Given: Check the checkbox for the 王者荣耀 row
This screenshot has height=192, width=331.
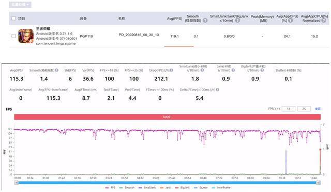Looking at the screenshot, I should (14, 36).
